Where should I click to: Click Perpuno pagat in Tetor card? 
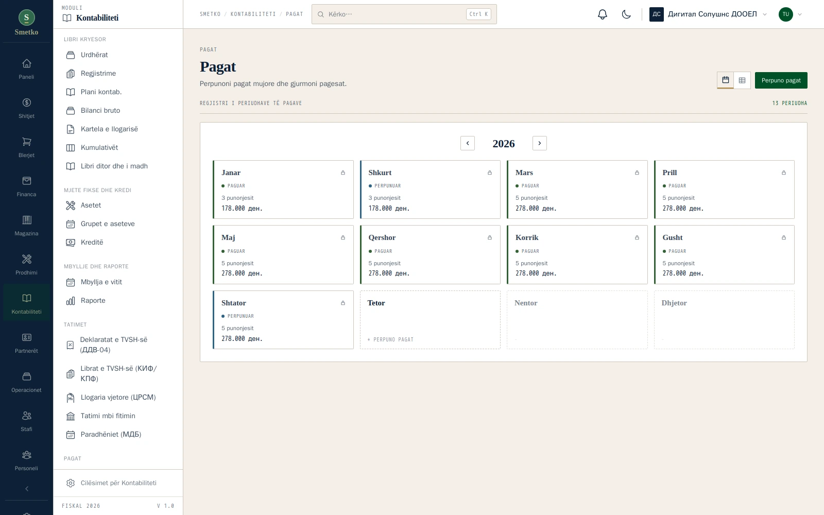pyautogui.click(x=390, y=339)
